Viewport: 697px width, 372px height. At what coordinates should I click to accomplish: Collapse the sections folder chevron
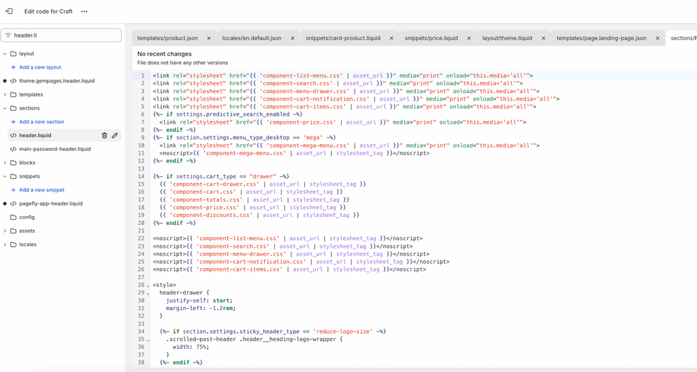click(5, 108)
